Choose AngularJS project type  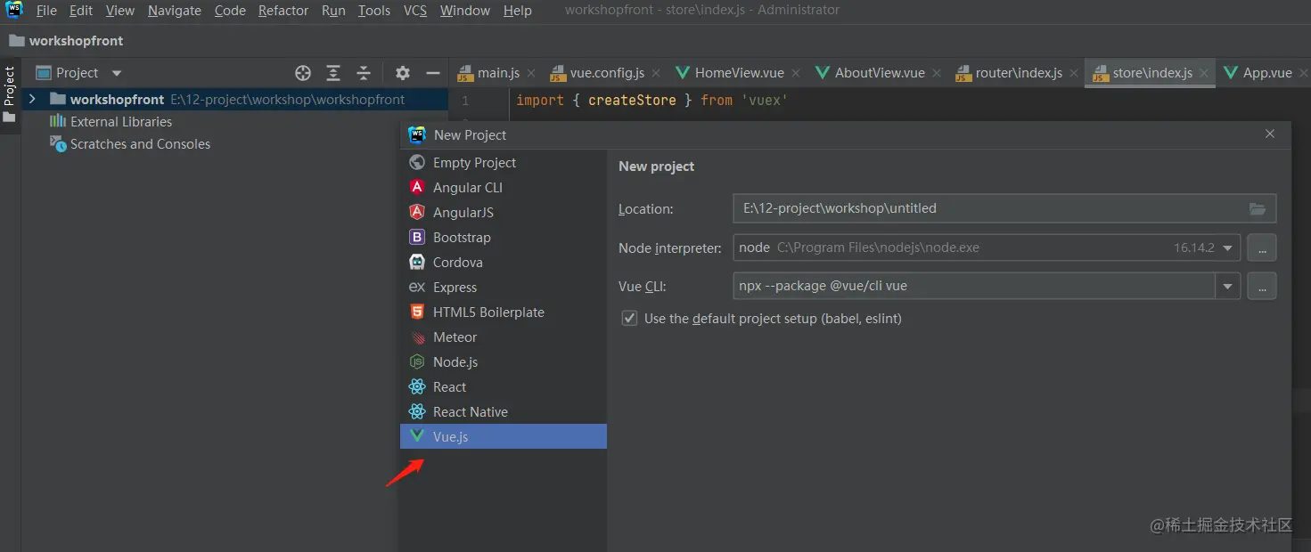(x=503, y=213)
